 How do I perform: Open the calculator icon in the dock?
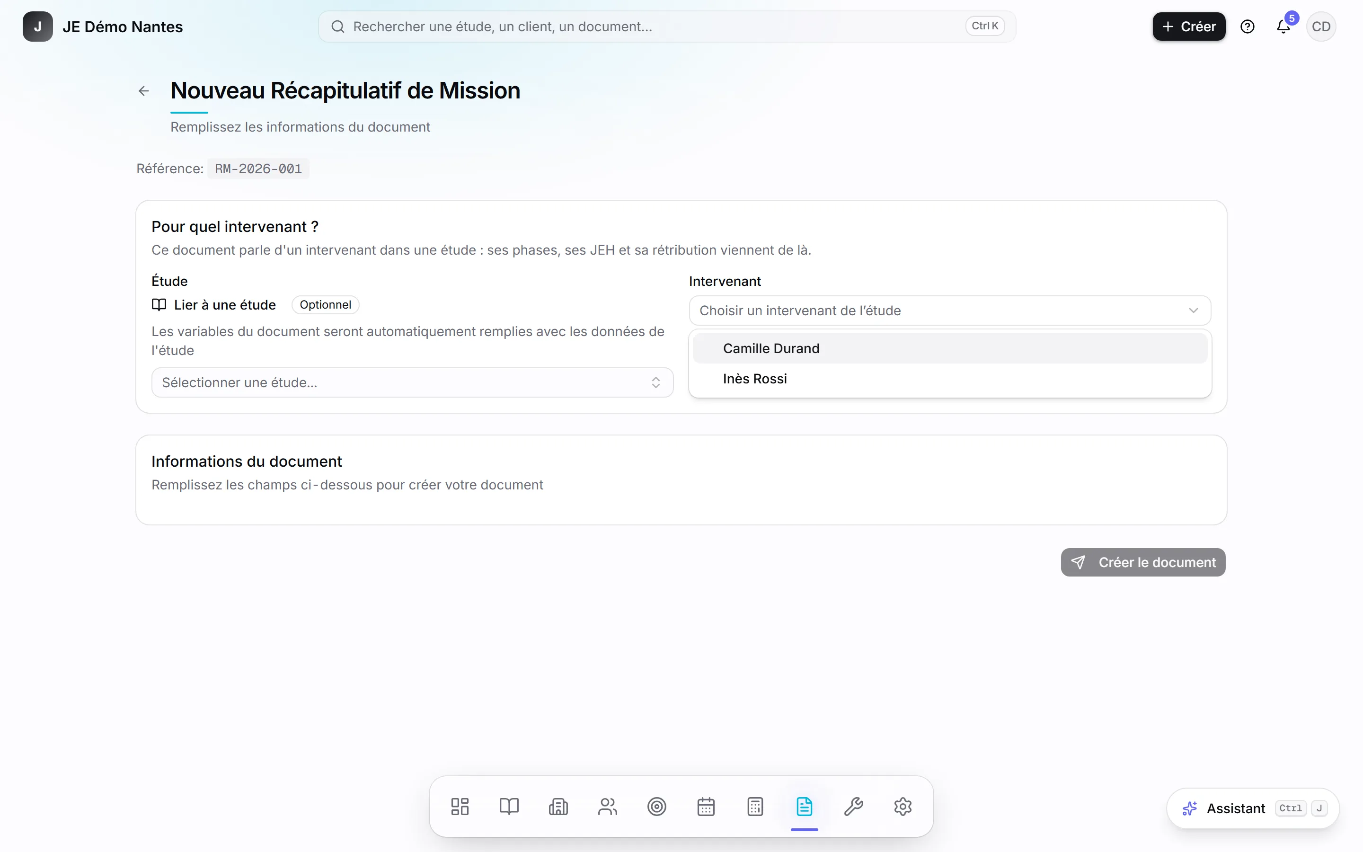coord(755,807)
